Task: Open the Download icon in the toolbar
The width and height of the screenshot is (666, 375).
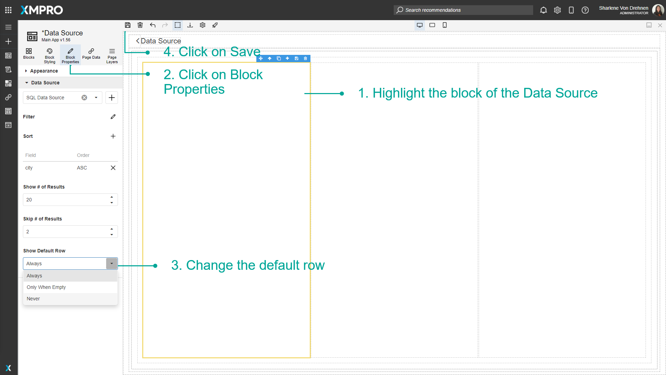Action: (x=190, y=25)
